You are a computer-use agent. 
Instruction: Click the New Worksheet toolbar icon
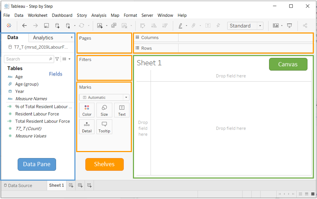(x=100, y=25)
